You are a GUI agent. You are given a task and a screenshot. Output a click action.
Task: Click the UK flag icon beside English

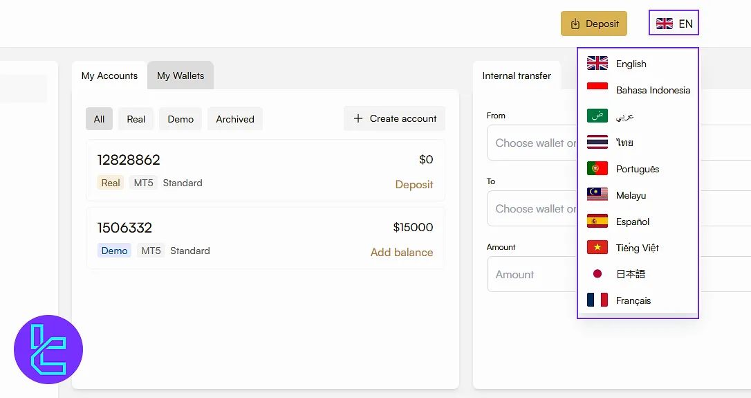pos(597,64)
